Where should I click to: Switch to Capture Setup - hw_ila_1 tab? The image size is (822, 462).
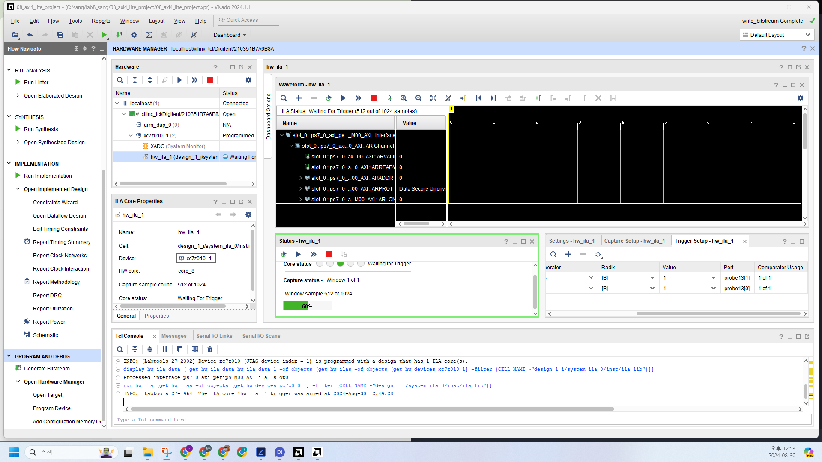[634, 241]
